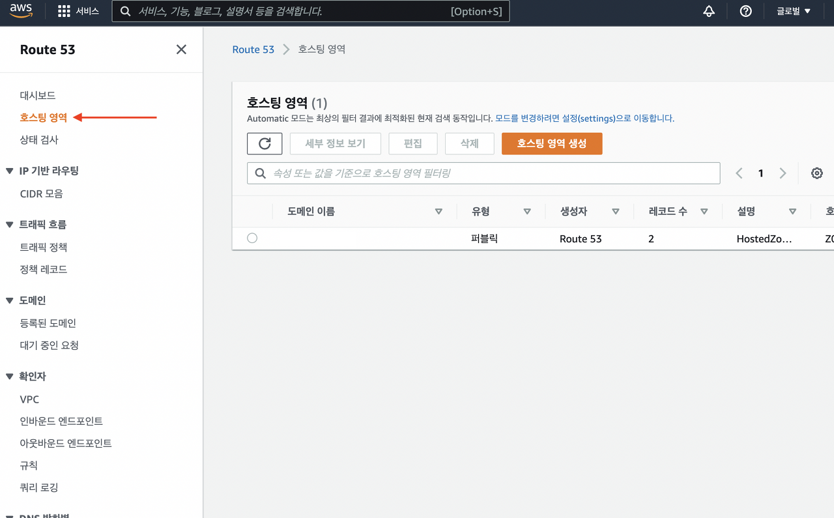
Task: Open table preferences gear icon
Action: click(x=817, y=173)
